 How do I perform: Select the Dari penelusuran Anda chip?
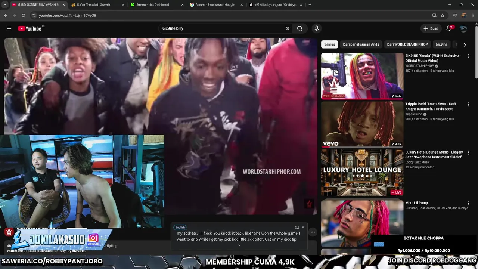point(361,44)
